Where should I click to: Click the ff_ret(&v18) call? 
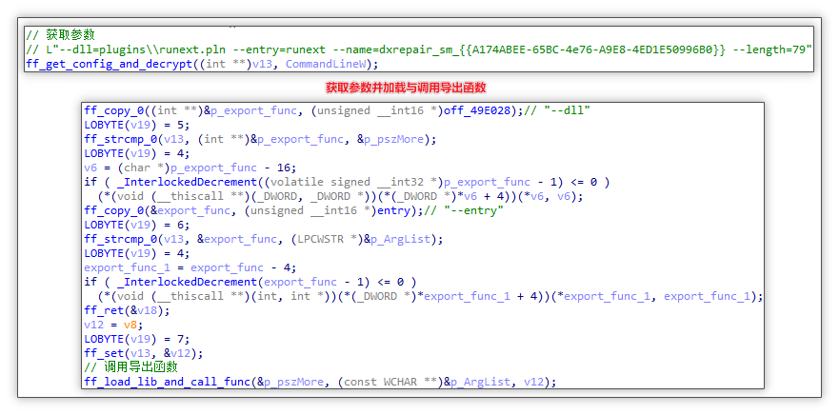[127, 310]
